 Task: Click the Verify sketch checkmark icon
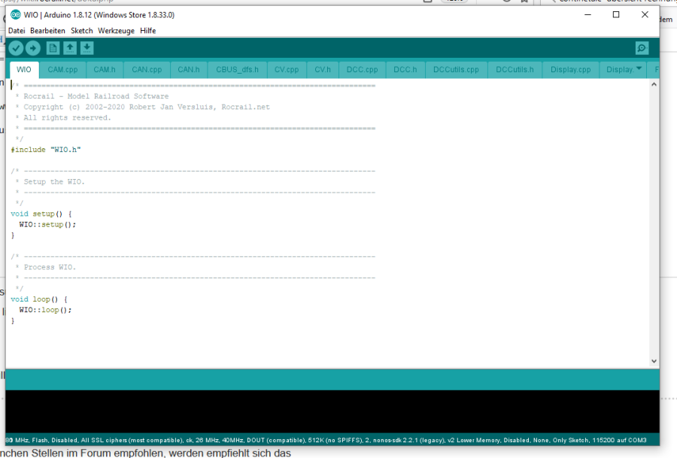click(x=16, y=48)
